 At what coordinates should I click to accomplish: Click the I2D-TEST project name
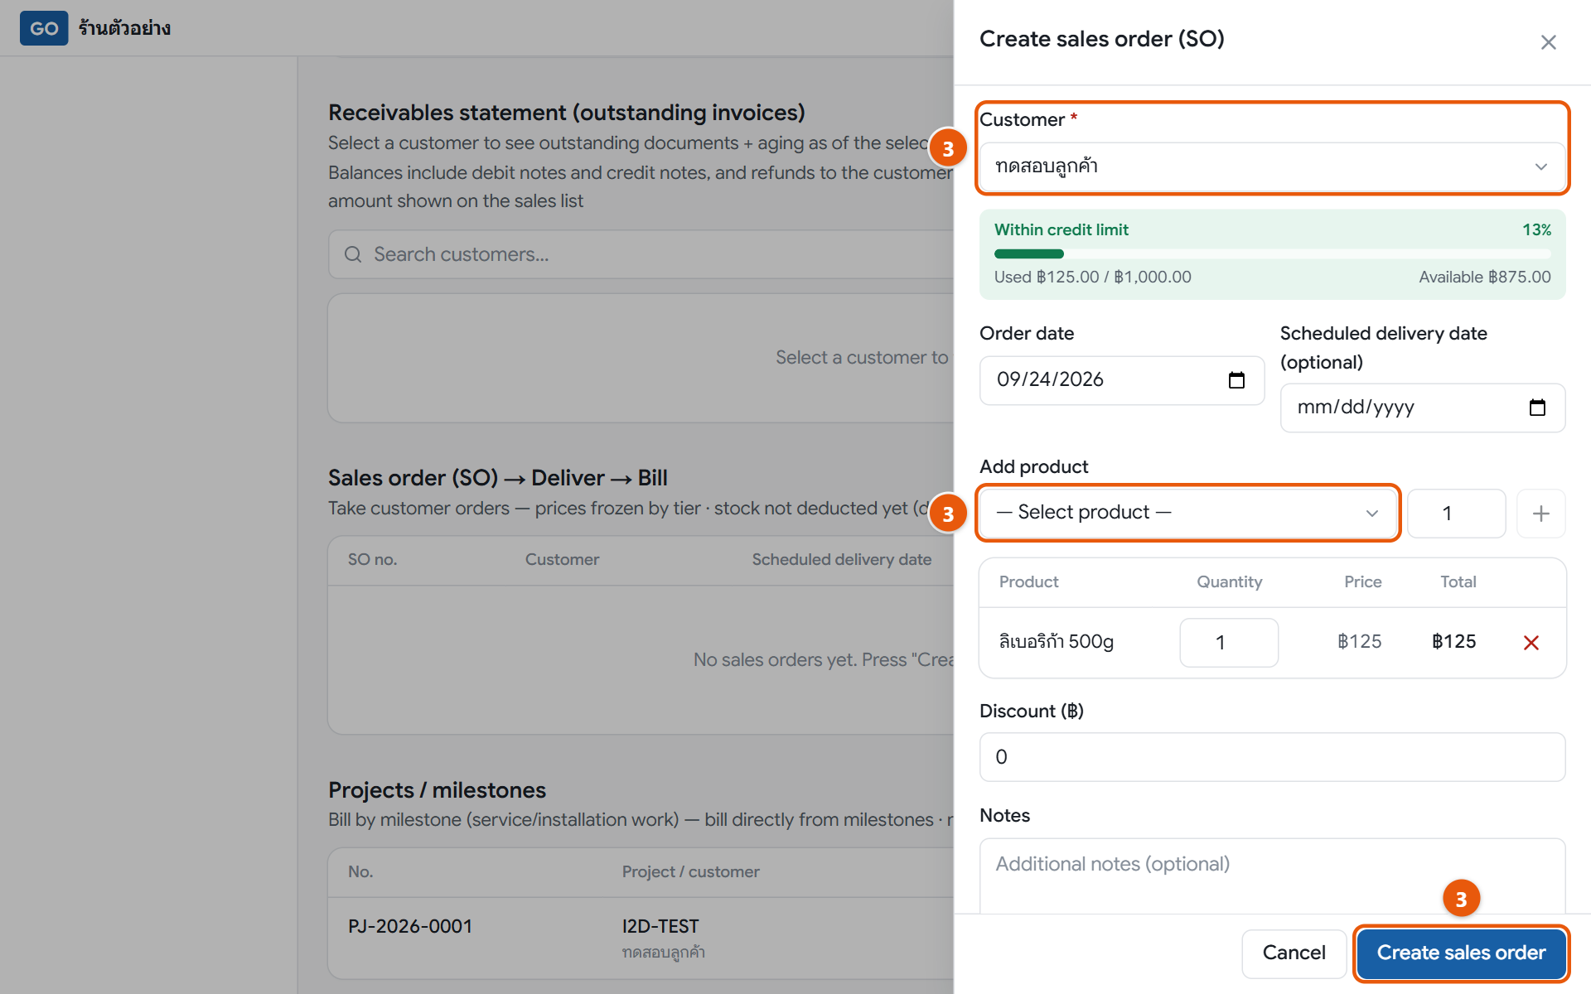(660, 926)
